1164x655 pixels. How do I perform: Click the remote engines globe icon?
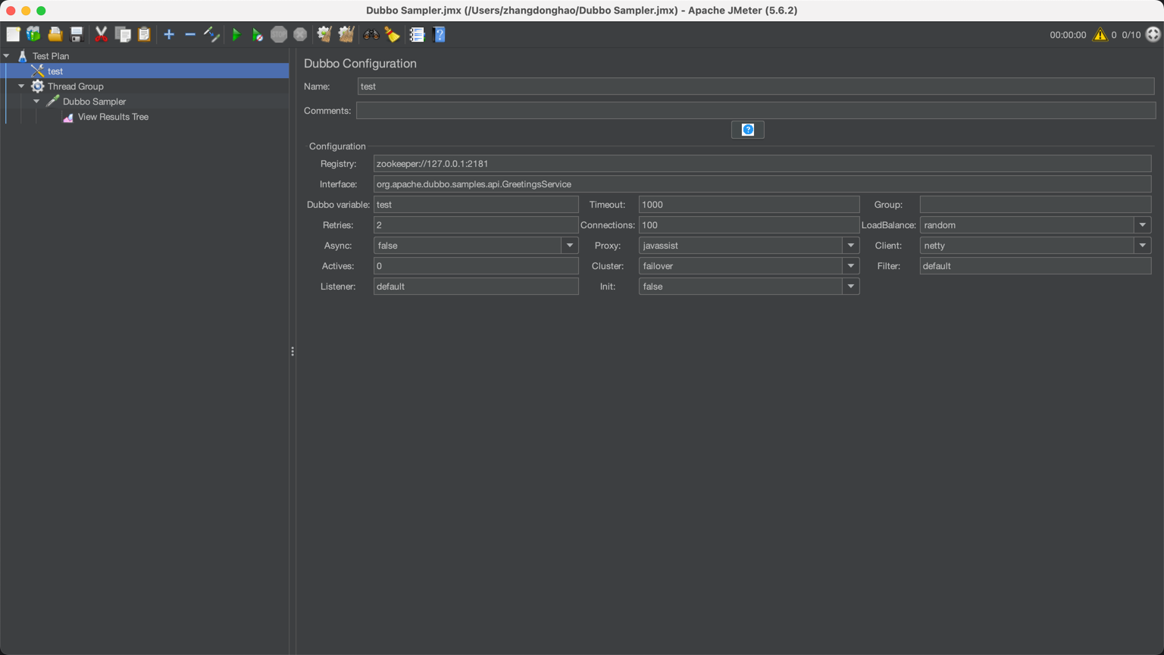tap(1153, 34)
